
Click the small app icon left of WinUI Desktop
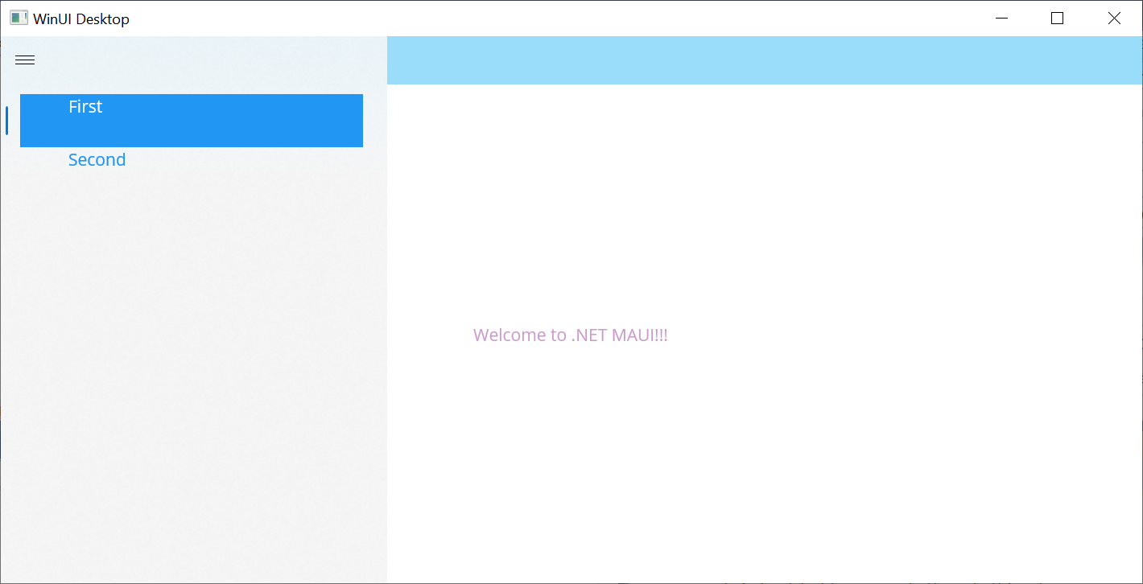coord(18,17)
